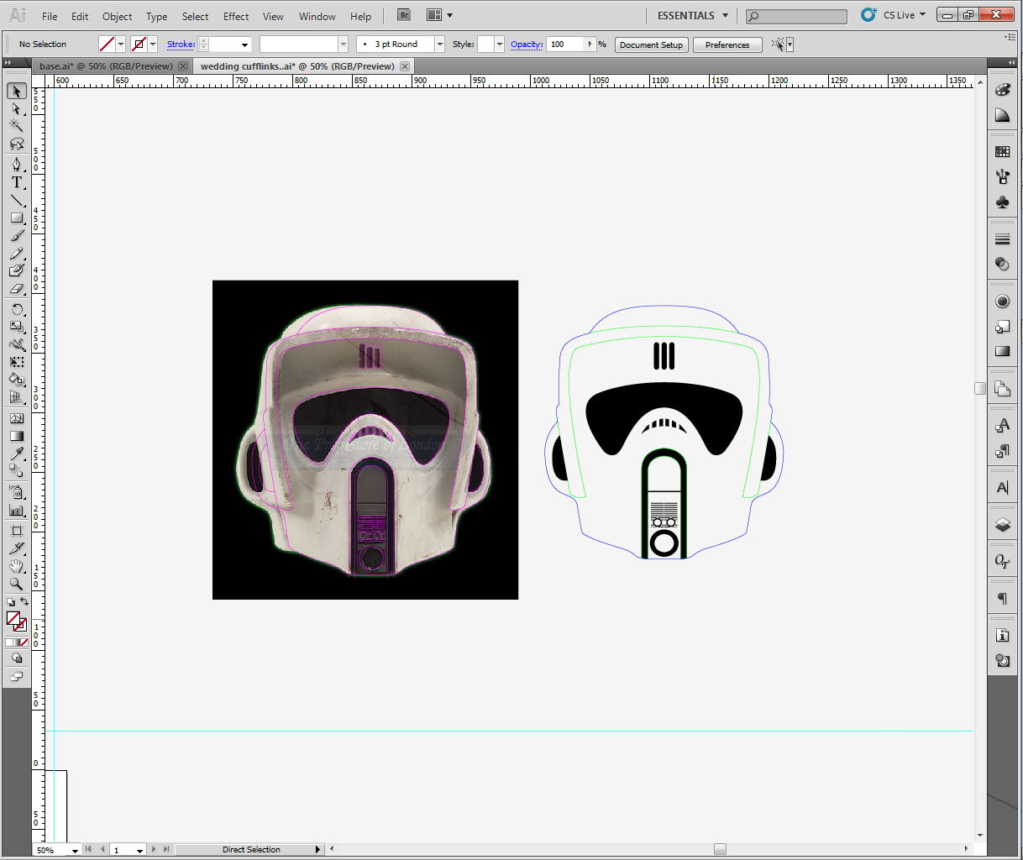Open the 3 pt Round brush dropdown
The image size is (1023, 860).
[439, 45]
